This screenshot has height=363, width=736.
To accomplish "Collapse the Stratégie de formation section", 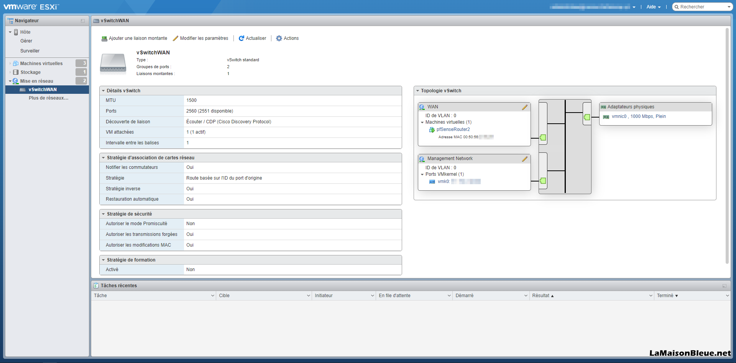I will (x=103, y=260).
